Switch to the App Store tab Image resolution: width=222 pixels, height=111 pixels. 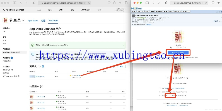(x=33, y=21)
